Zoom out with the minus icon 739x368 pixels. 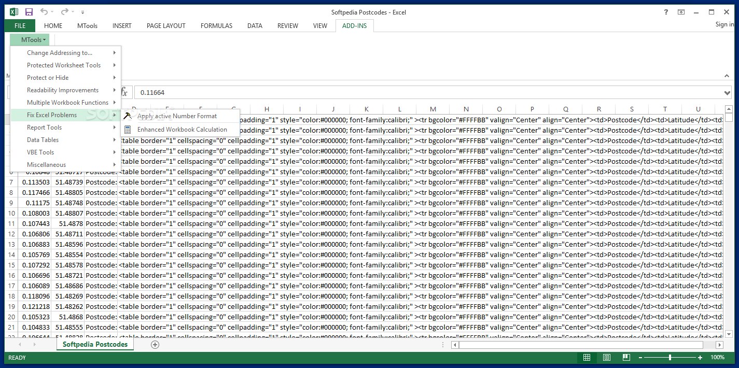(641, 358)
